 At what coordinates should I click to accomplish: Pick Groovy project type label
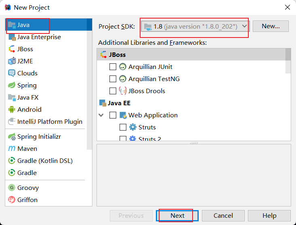[28, 188]
